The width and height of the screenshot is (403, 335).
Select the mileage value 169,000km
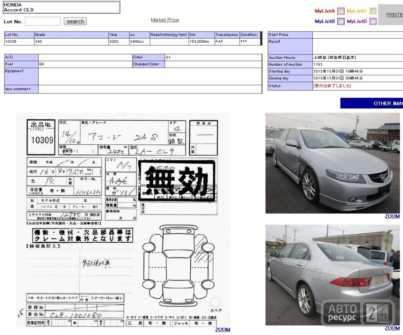tap(199, 42)
